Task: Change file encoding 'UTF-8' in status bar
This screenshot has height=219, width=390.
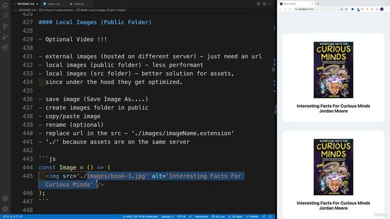Action: [x=181, y=217]
